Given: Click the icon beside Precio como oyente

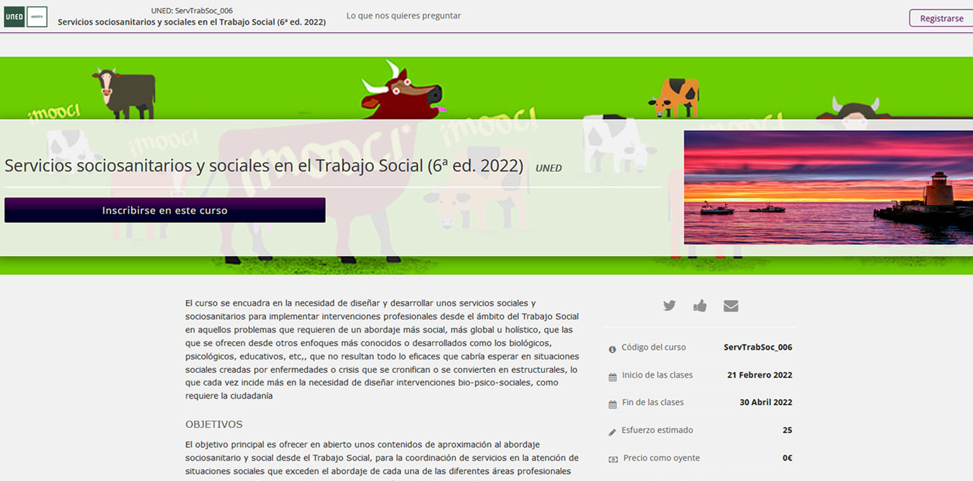Looking at the screenshot, I should [x=611, y=458].
